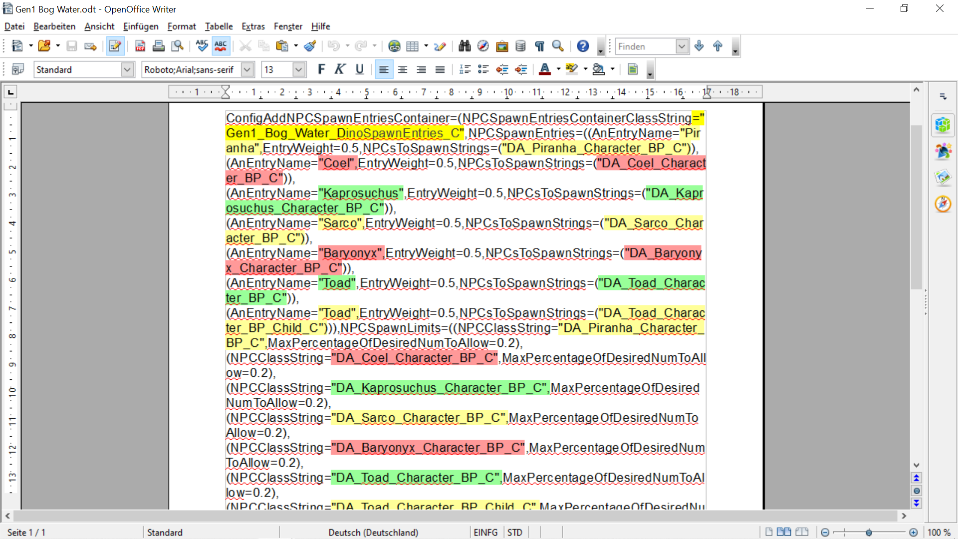This screenshot has height=539, width=958.
Task: Align text left
Action: click(384, 69)
